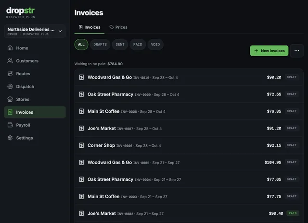Open the Payroll wallet icon
308x223 pixels.
[10, 125]
